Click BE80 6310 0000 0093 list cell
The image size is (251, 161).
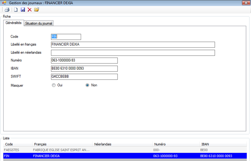click(216, 156)
